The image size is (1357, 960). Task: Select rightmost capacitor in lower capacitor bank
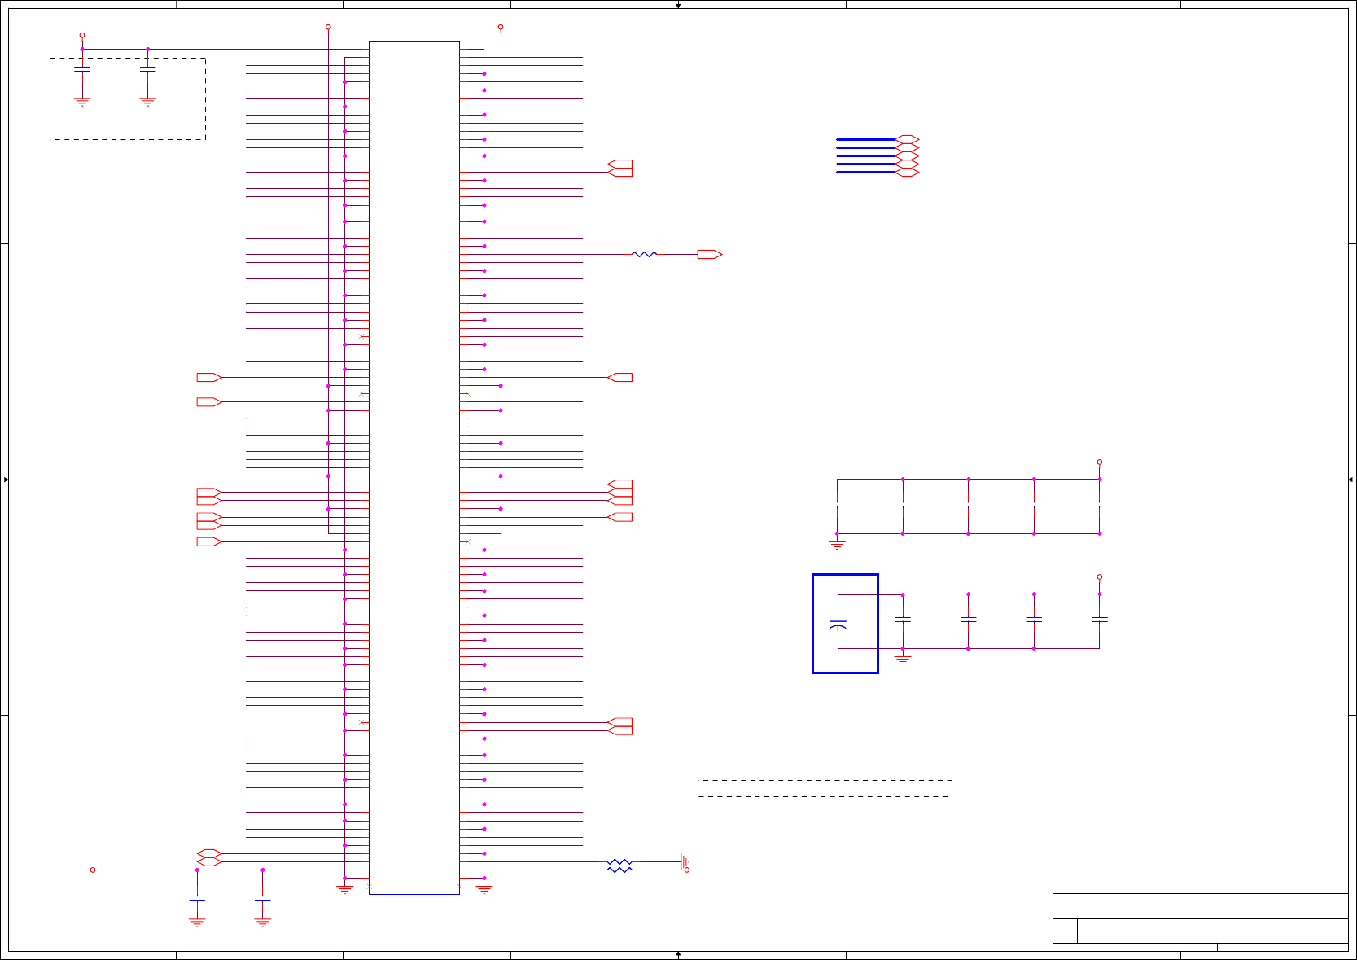click(1100, 620)
